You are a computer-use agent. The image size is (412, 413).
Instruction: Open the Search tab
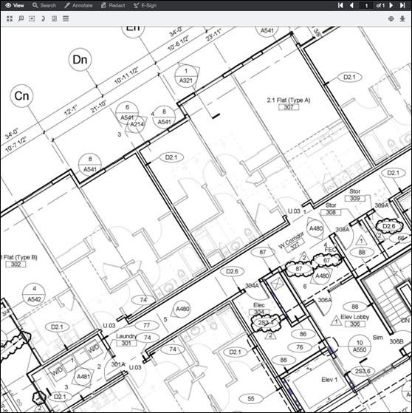pyautogui.click(x=44, y=5)
